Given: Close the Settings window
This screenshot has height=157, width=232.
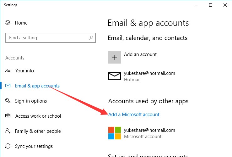Looking at the screenshot, I should [225, 5].
